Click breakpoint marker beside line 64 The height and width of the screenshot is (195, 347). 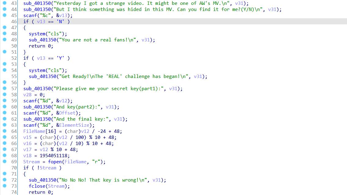[x=4, y=131]
